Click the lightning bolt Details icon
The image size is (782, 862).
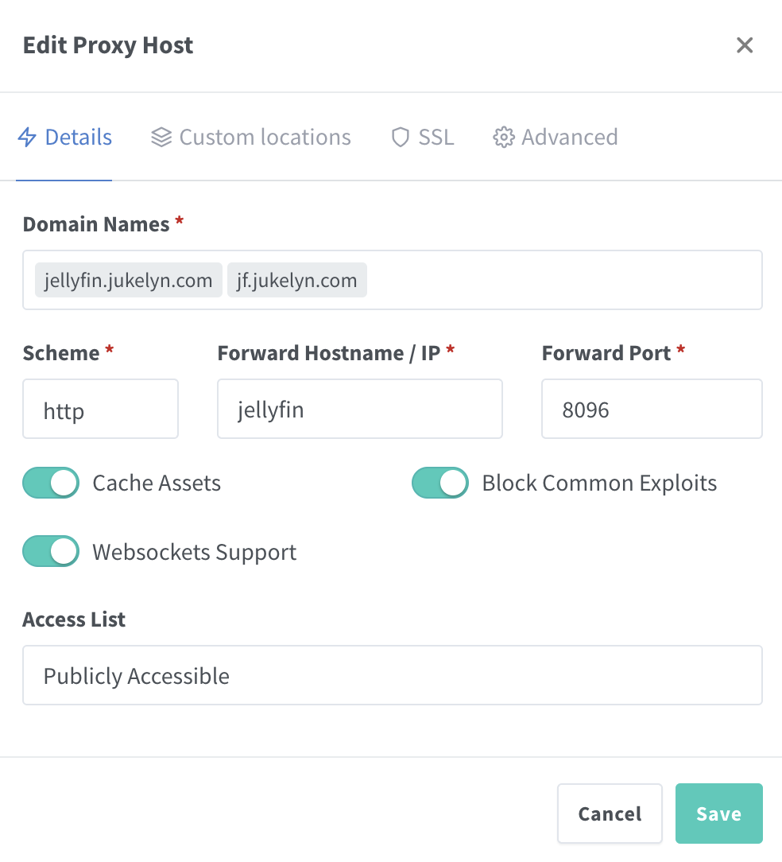click(x=27, y=138)
